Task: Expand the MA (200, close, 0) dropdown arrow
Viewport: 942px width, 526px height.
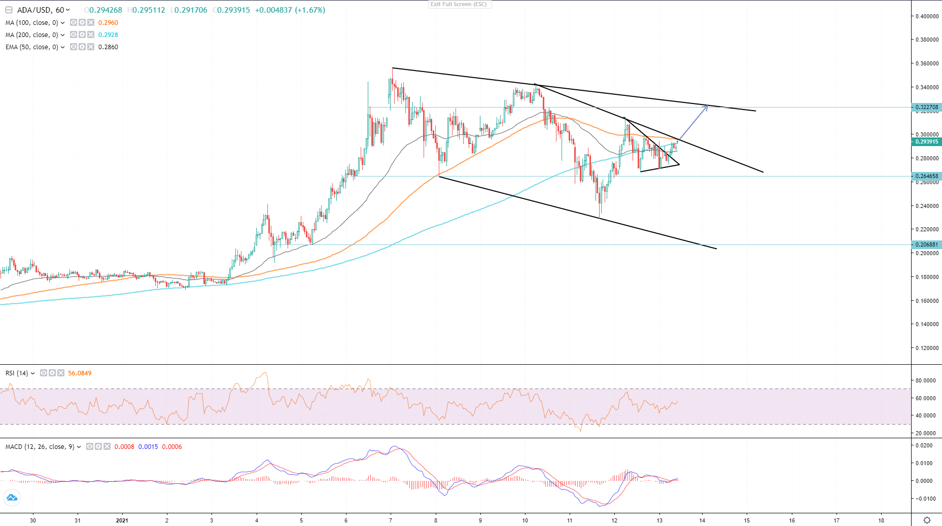Action: [x=62, y=35]
